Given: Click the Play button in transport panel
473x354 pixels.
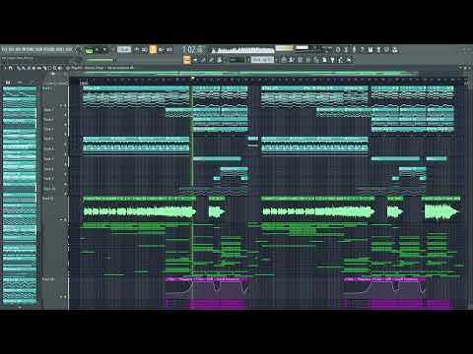Looking at the screenshot, I should (97, 50).
